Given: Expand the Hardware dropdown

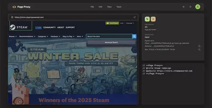Looking at the screenshot, I should coord(55,36).
